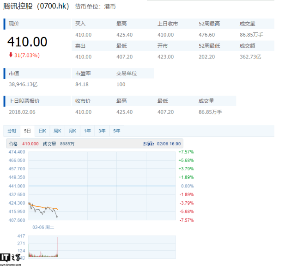
Task: Click the x-axis date 02-06 周二
Action: [x=43, y=227]
